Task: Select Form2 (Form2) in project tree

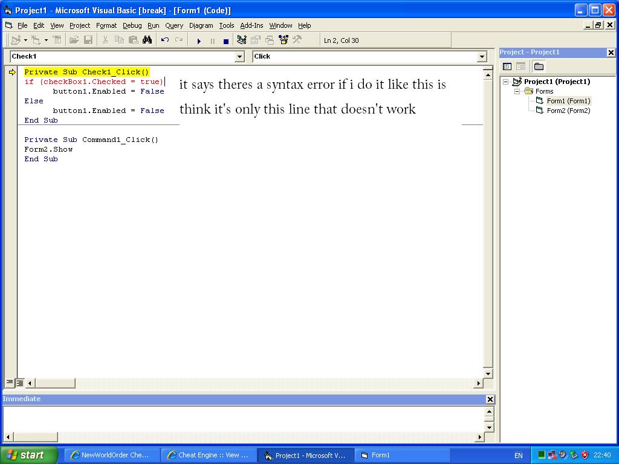Action: (x=568, y=111)
